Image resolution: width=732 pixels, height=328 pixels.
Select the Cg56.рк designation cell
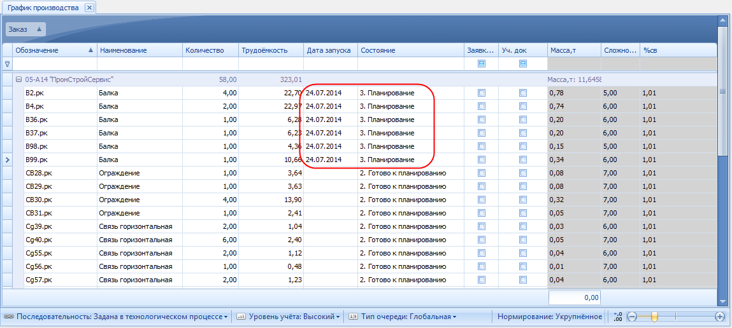point(61,267)
